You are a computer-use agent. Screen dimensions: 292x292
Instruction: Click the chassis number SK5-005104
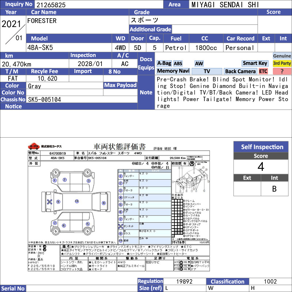[45, 99]
